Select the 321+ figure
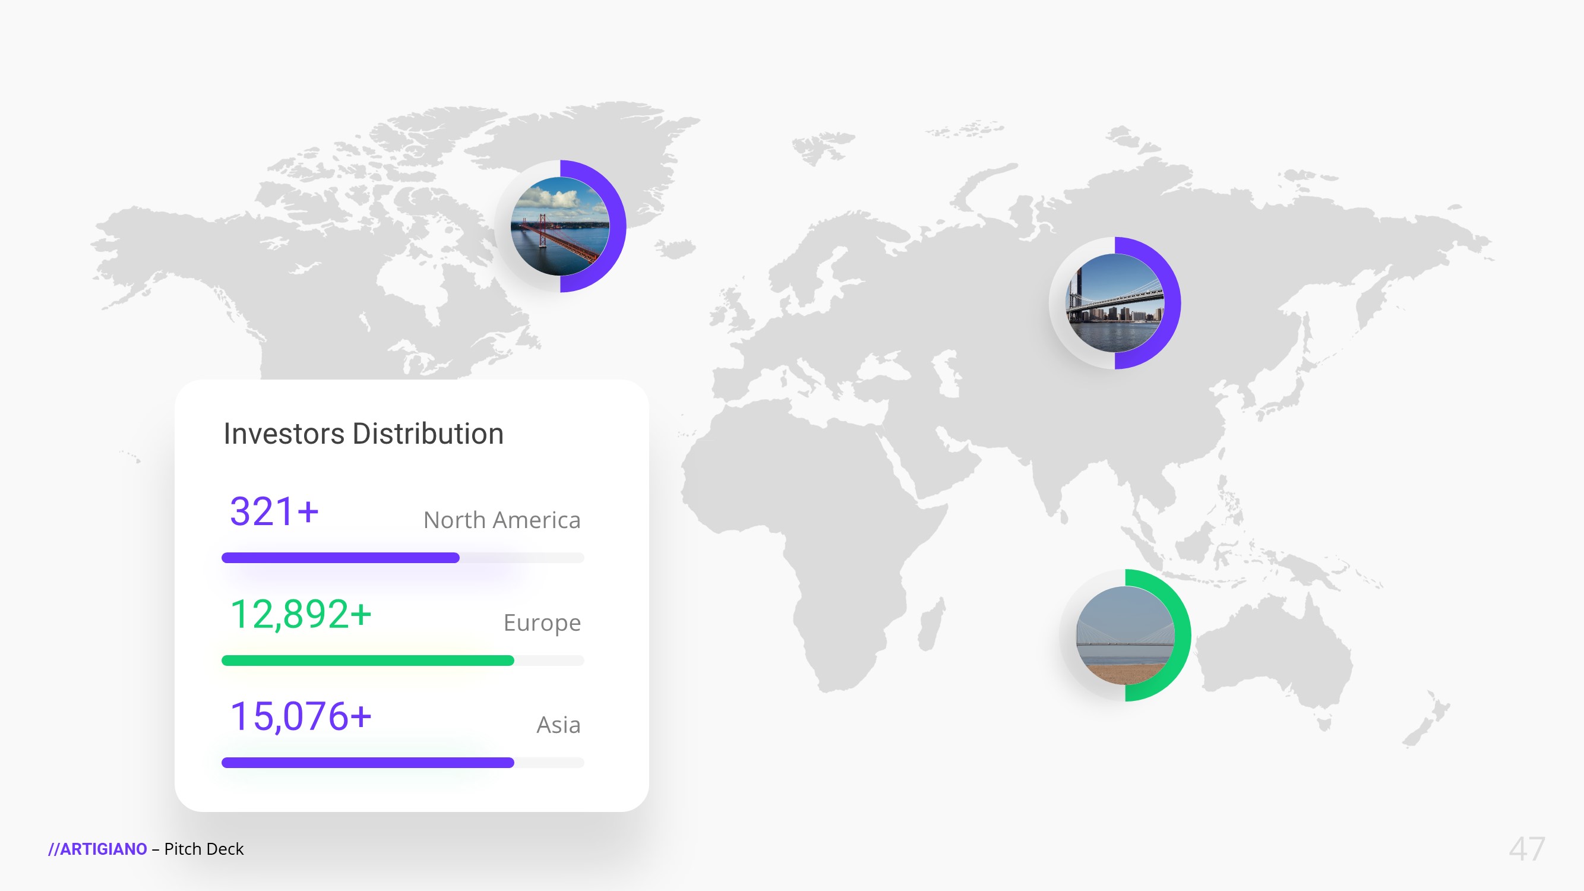The height and width of the screenshot is (891, 1584). tap(274, 511)
